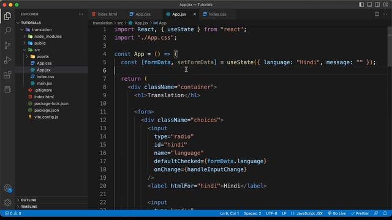Open the clipboard-shaped view in activity bar
Screen dimensions: 392x220
pyautogui.click(x=7, y=89)
